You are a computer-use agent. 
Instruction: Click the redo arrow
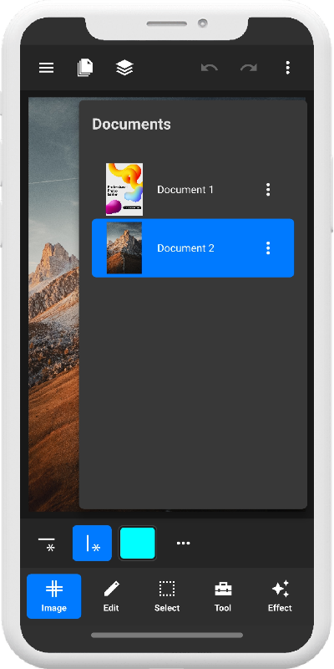[248, 68]
